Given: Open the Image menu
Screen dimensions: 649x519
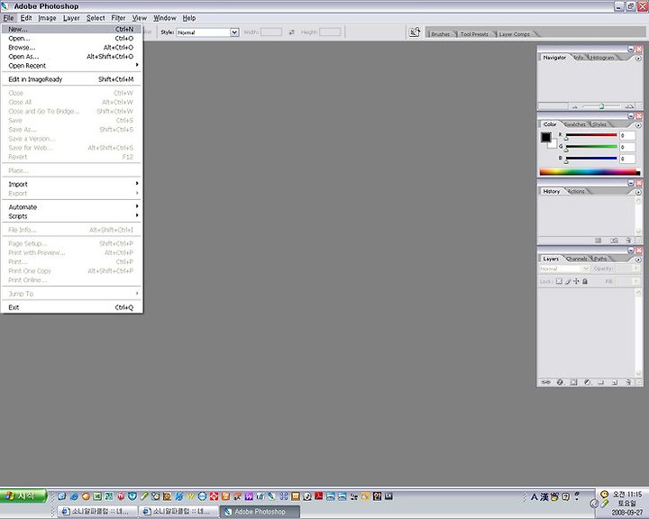Looking at the screenshot, I should [47, 18].
